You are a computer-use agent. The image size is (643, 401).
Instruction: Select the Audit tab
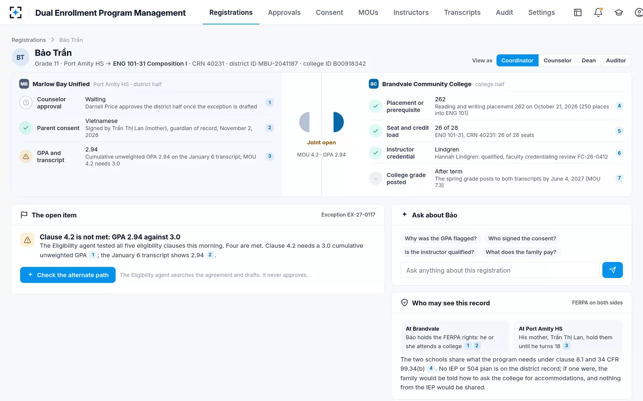(505, 12)
